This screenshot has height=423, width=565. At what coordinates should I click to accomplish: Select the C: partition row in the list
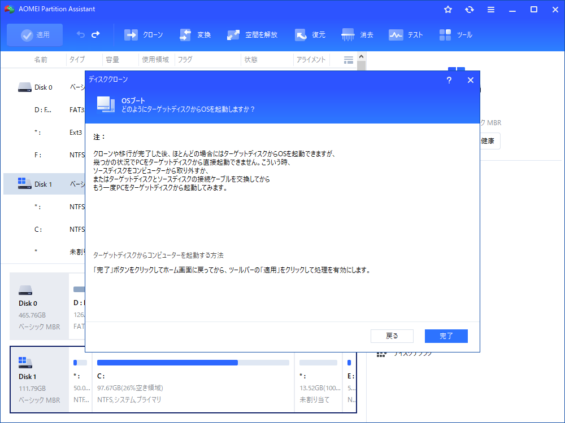44,229
